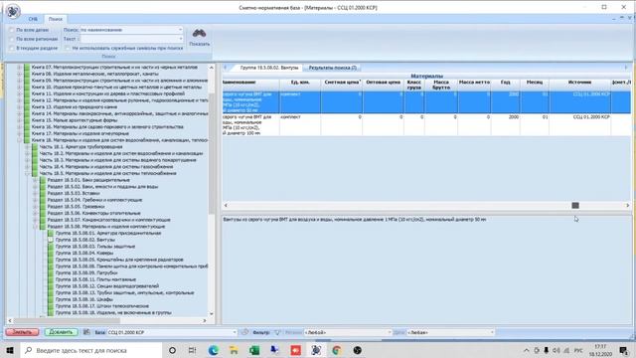The width and height of the screenshot is (636, 358).
Task: Click the materials table horizontal scrollbar thumb
Action: tap(575, 206)
